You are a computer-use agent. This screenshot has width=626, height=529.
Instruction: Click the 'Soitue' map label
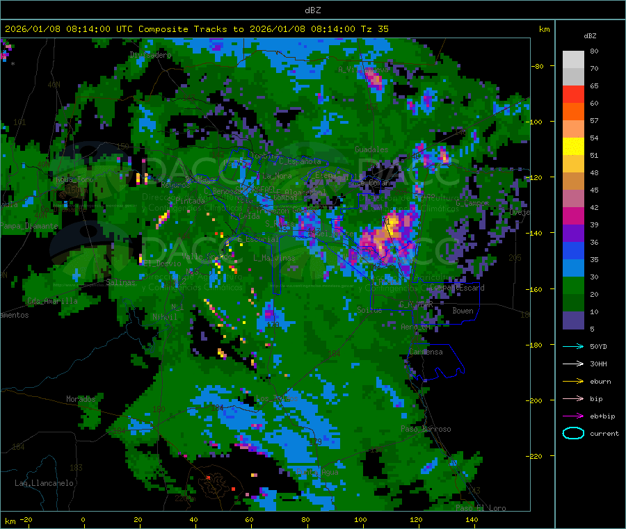coord(369,310)
